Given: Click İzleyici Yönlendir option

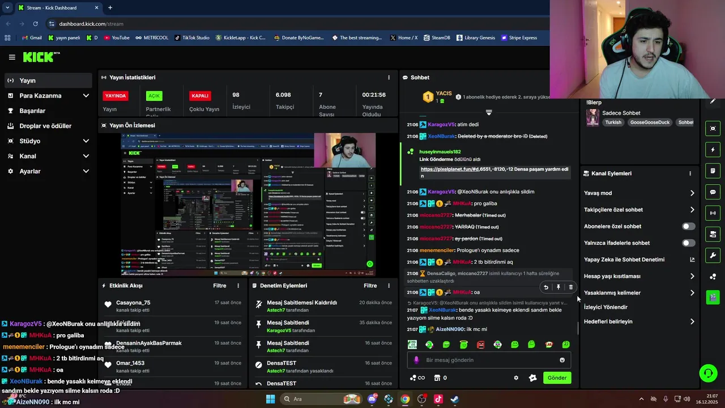Looking at the screenshot, I should tap(605, 307).
